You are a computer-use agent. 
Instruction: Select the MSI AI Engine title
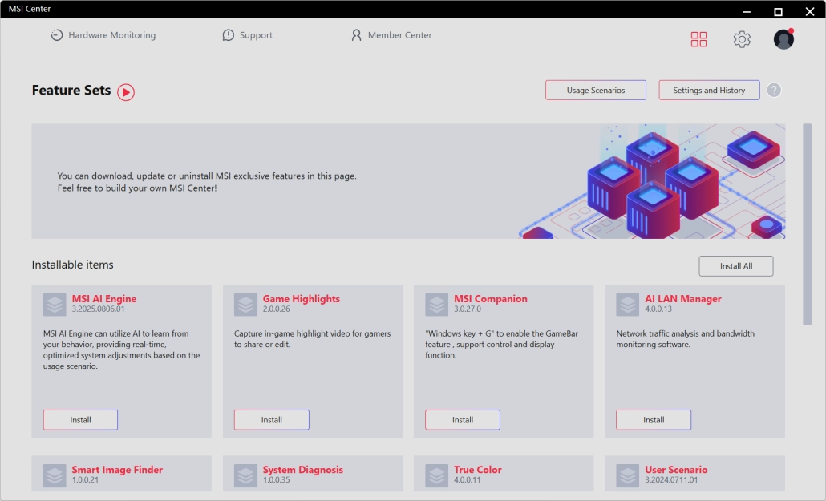(103, 299)
